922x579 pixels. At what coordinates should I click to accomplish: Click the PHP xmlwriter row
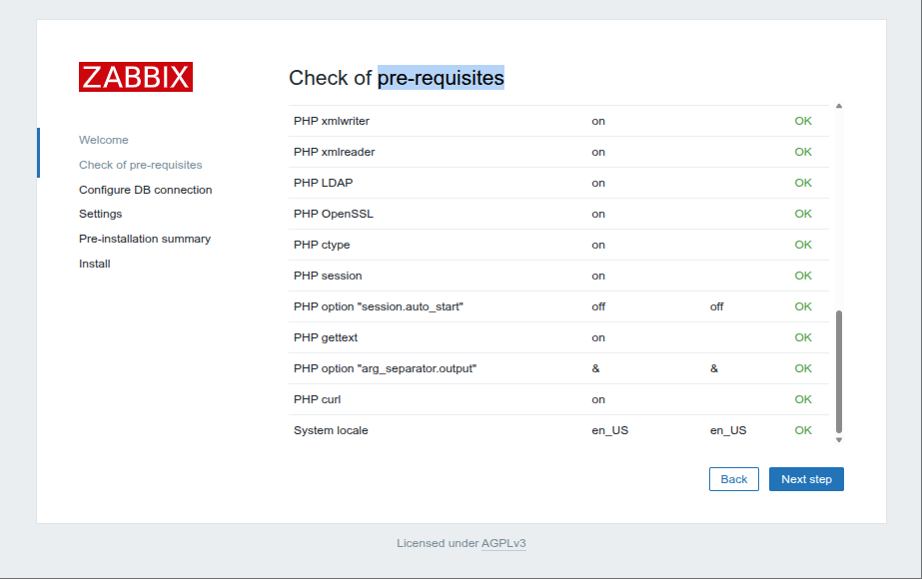pos(558,121)
